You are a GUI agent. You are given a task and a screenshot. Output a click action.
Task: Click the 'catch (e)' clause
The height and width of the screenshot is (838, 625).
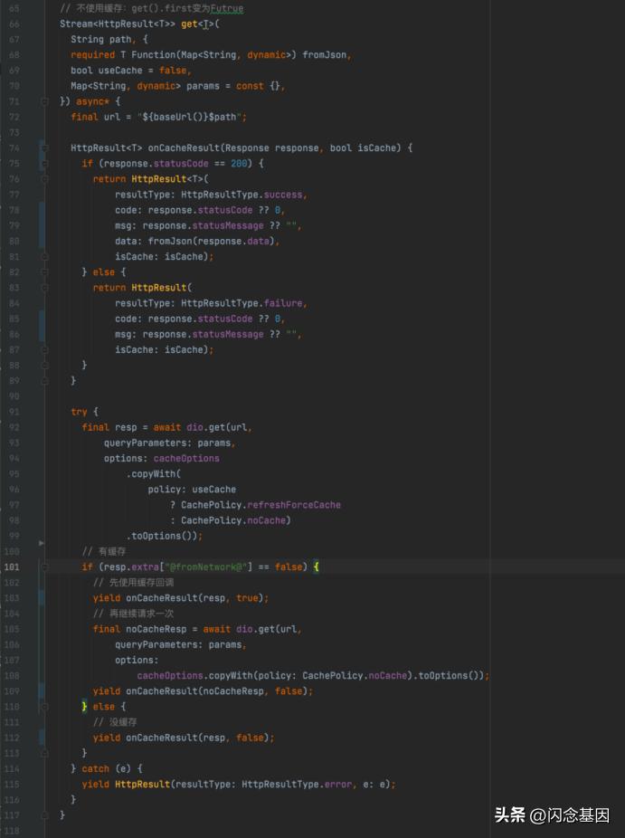107,768
